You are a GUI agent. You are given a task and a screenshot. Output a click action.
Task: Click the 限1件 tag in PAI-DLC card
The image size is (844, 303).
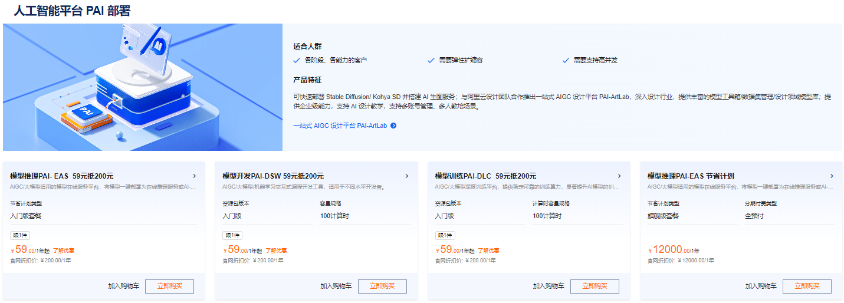(444, 235)
